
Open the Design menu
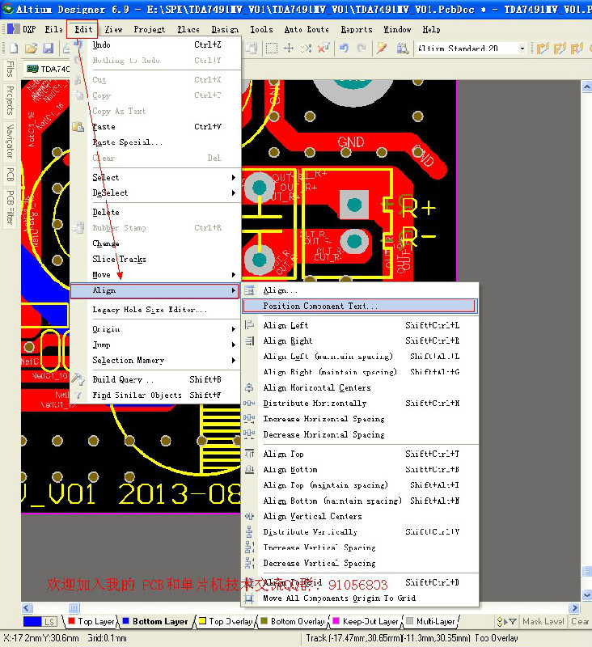point(225,29)
